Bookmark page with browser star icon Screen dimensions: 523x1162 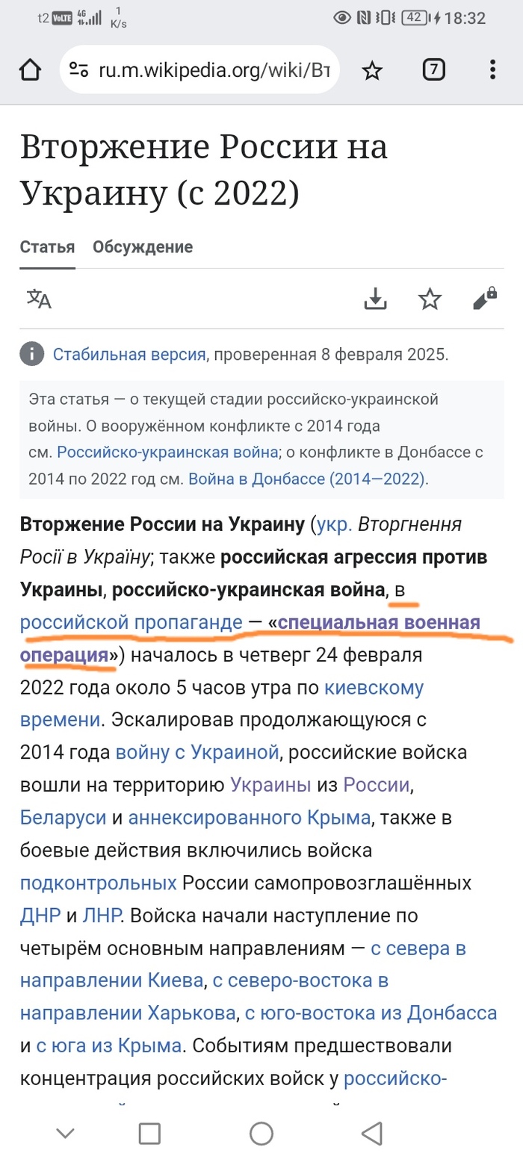(x=372, y=70)
